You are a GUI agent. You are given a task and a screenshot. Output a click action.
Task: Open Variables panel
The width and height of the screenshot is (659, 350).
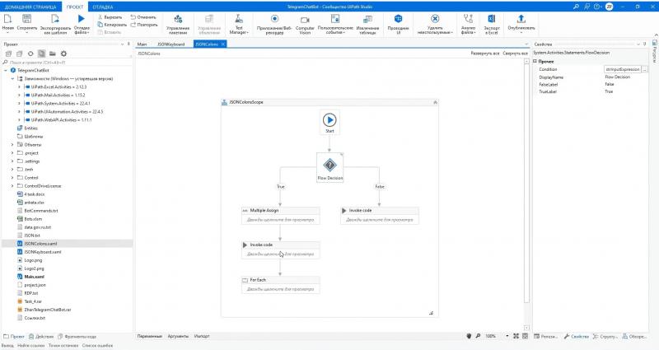click(150, 336)
